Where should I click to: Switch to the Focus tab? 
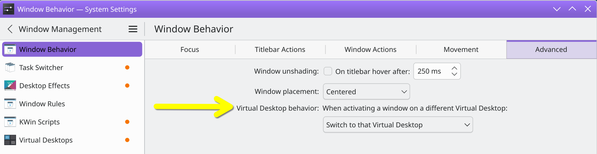[190, 49]
